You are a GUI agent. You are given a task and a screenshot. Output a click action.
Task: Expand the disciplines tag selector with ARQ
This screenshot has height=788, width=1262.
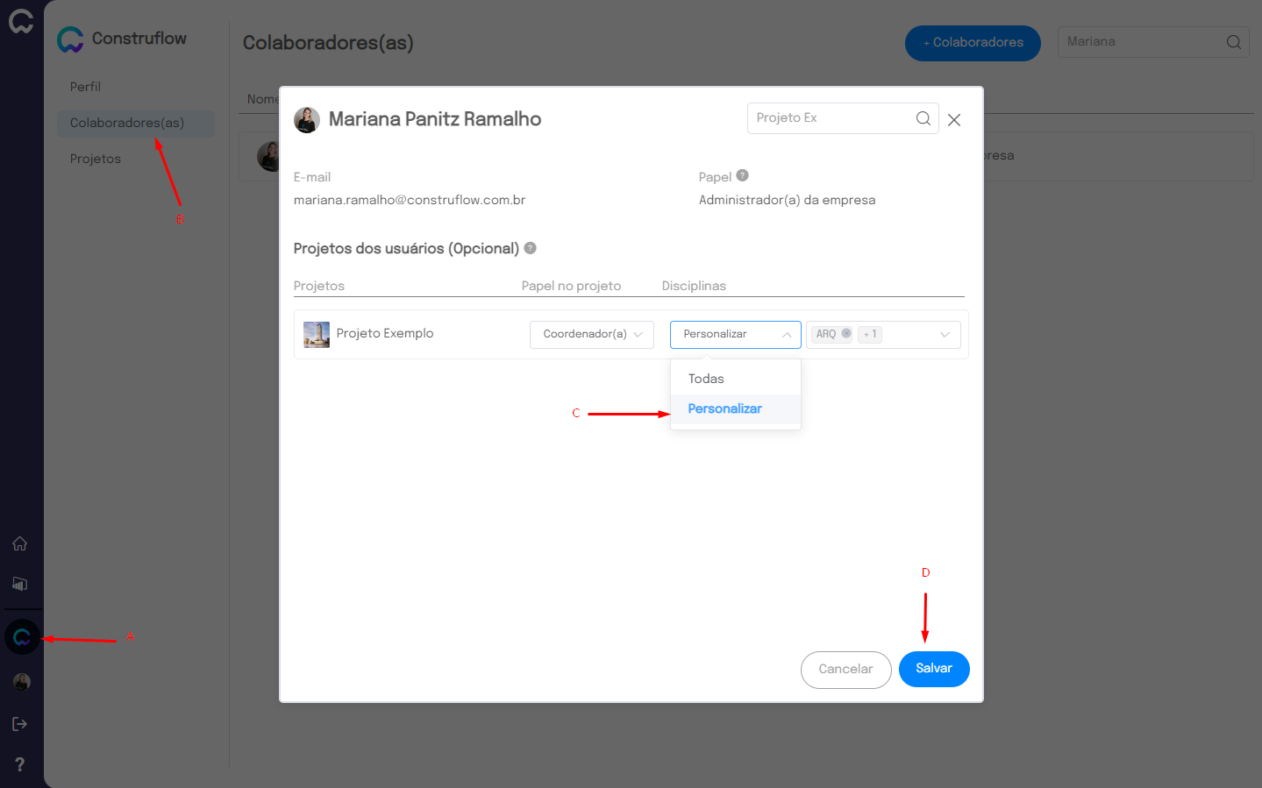point(945,334)
